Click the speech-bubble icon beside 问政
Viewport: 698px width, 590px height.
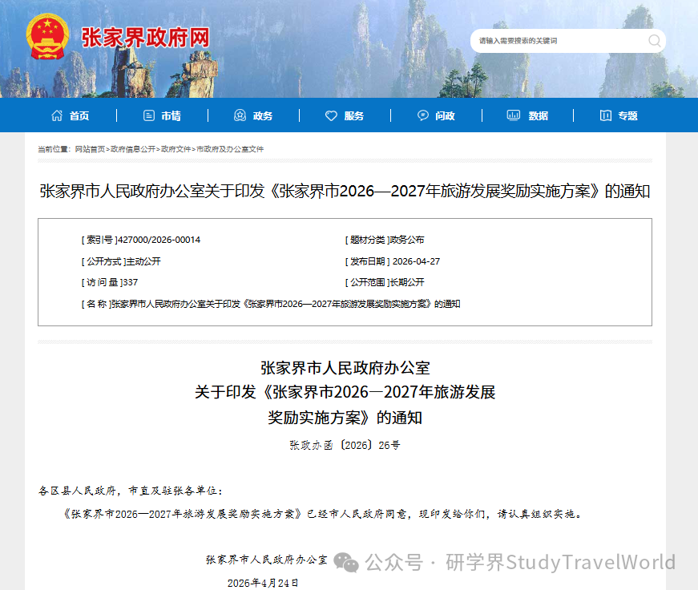tap(422, 115)
